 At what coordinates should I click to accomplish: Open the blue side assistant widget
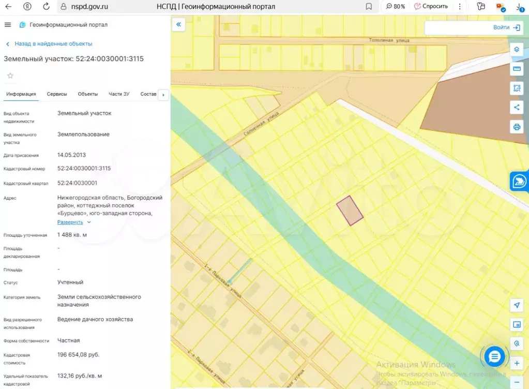click(x=519, y=182)
